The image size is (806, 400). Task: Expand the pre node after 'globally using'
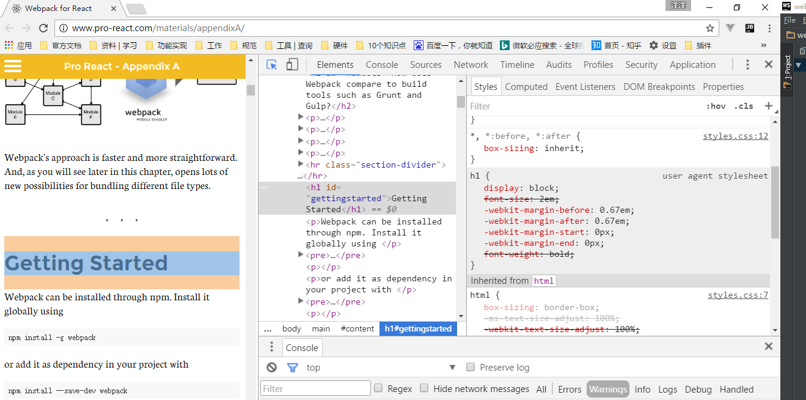[x=301, y=254]
